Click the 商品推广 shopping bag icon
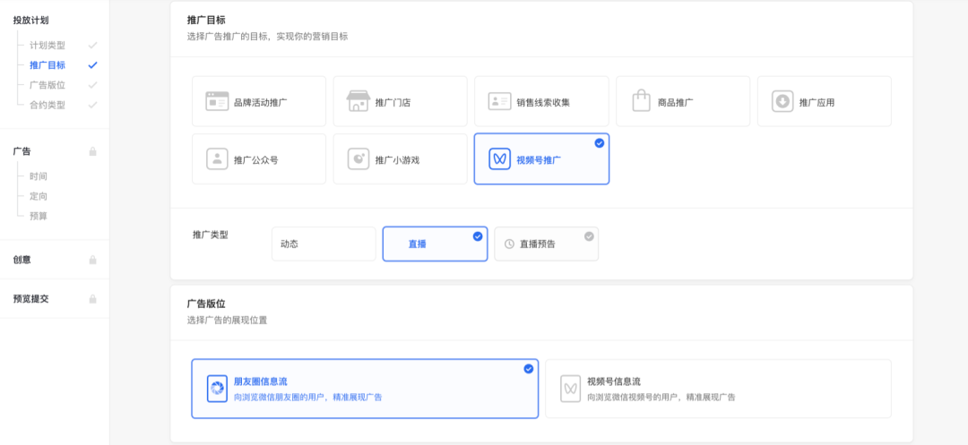968x445 pixels. pyautogui.click(x=641, y=101)
